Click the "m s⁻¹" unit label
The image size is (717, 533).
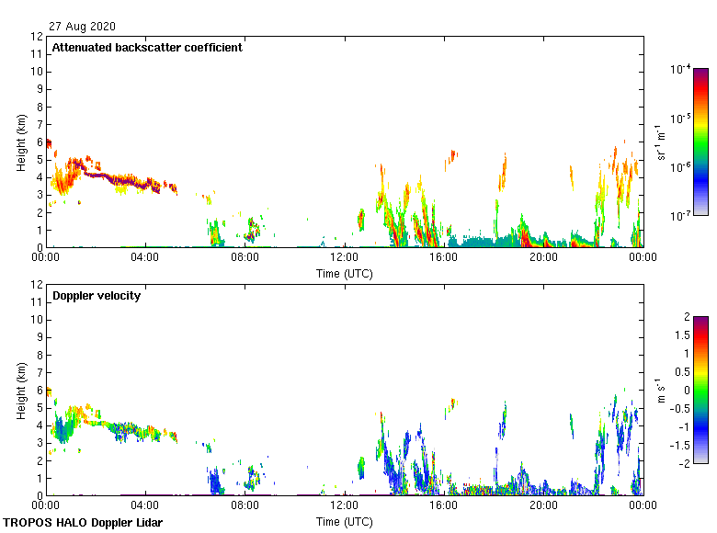661,390
